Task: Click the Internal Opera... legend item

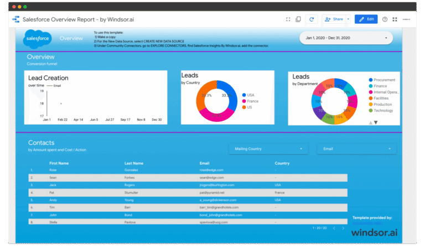Action: click(384, 92)
